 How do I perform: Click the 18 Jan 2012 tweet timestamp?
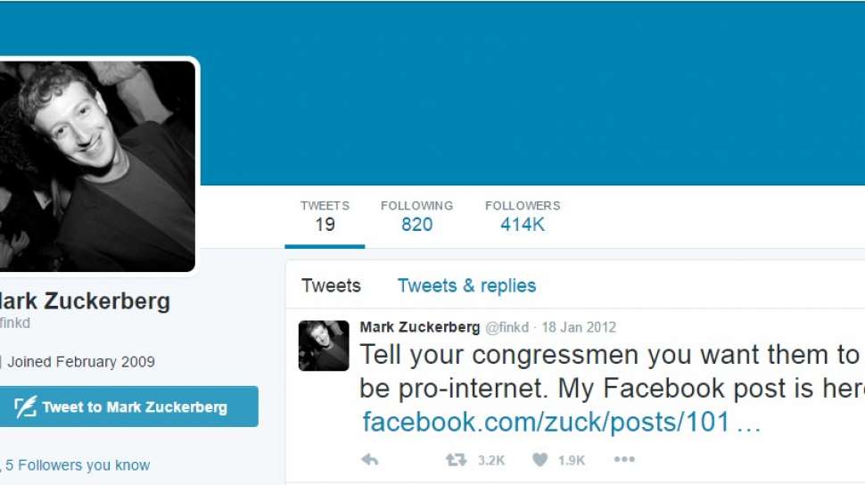pyautogui.click(x=579, y=327)
